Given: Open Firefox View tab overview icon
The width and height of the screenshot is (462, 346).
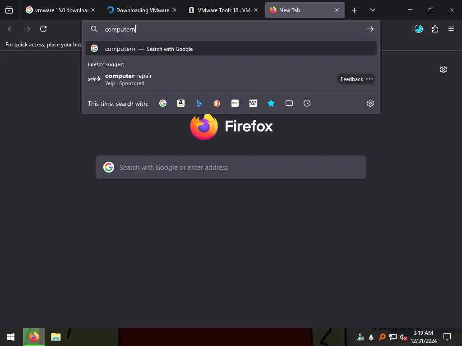Looking at the screenshot, I should [9, 10].
